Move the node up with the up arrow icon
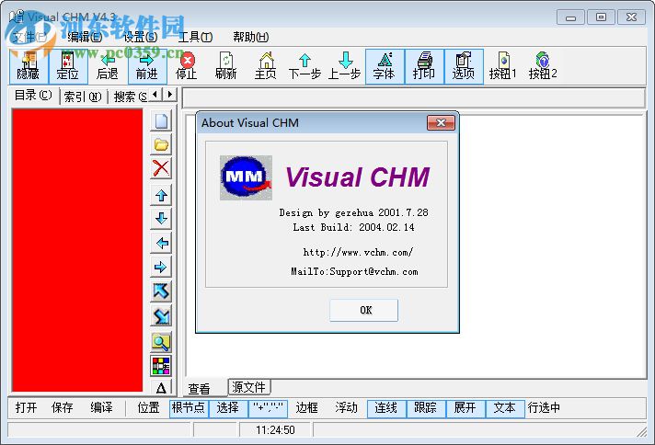 [161, 195]
